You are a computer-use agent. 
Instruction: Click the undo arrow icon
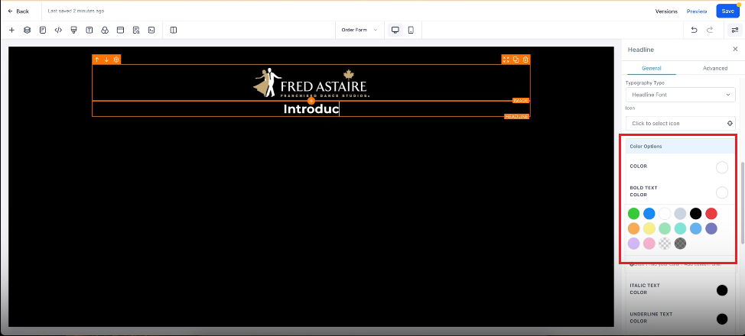(695, 30)
